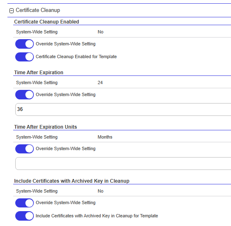Toggle override switch under Archived Key in Cleanup
Image resolution: width=231 pixels, height=226 pixels.
pyautogui.click(x=24, y=203)
